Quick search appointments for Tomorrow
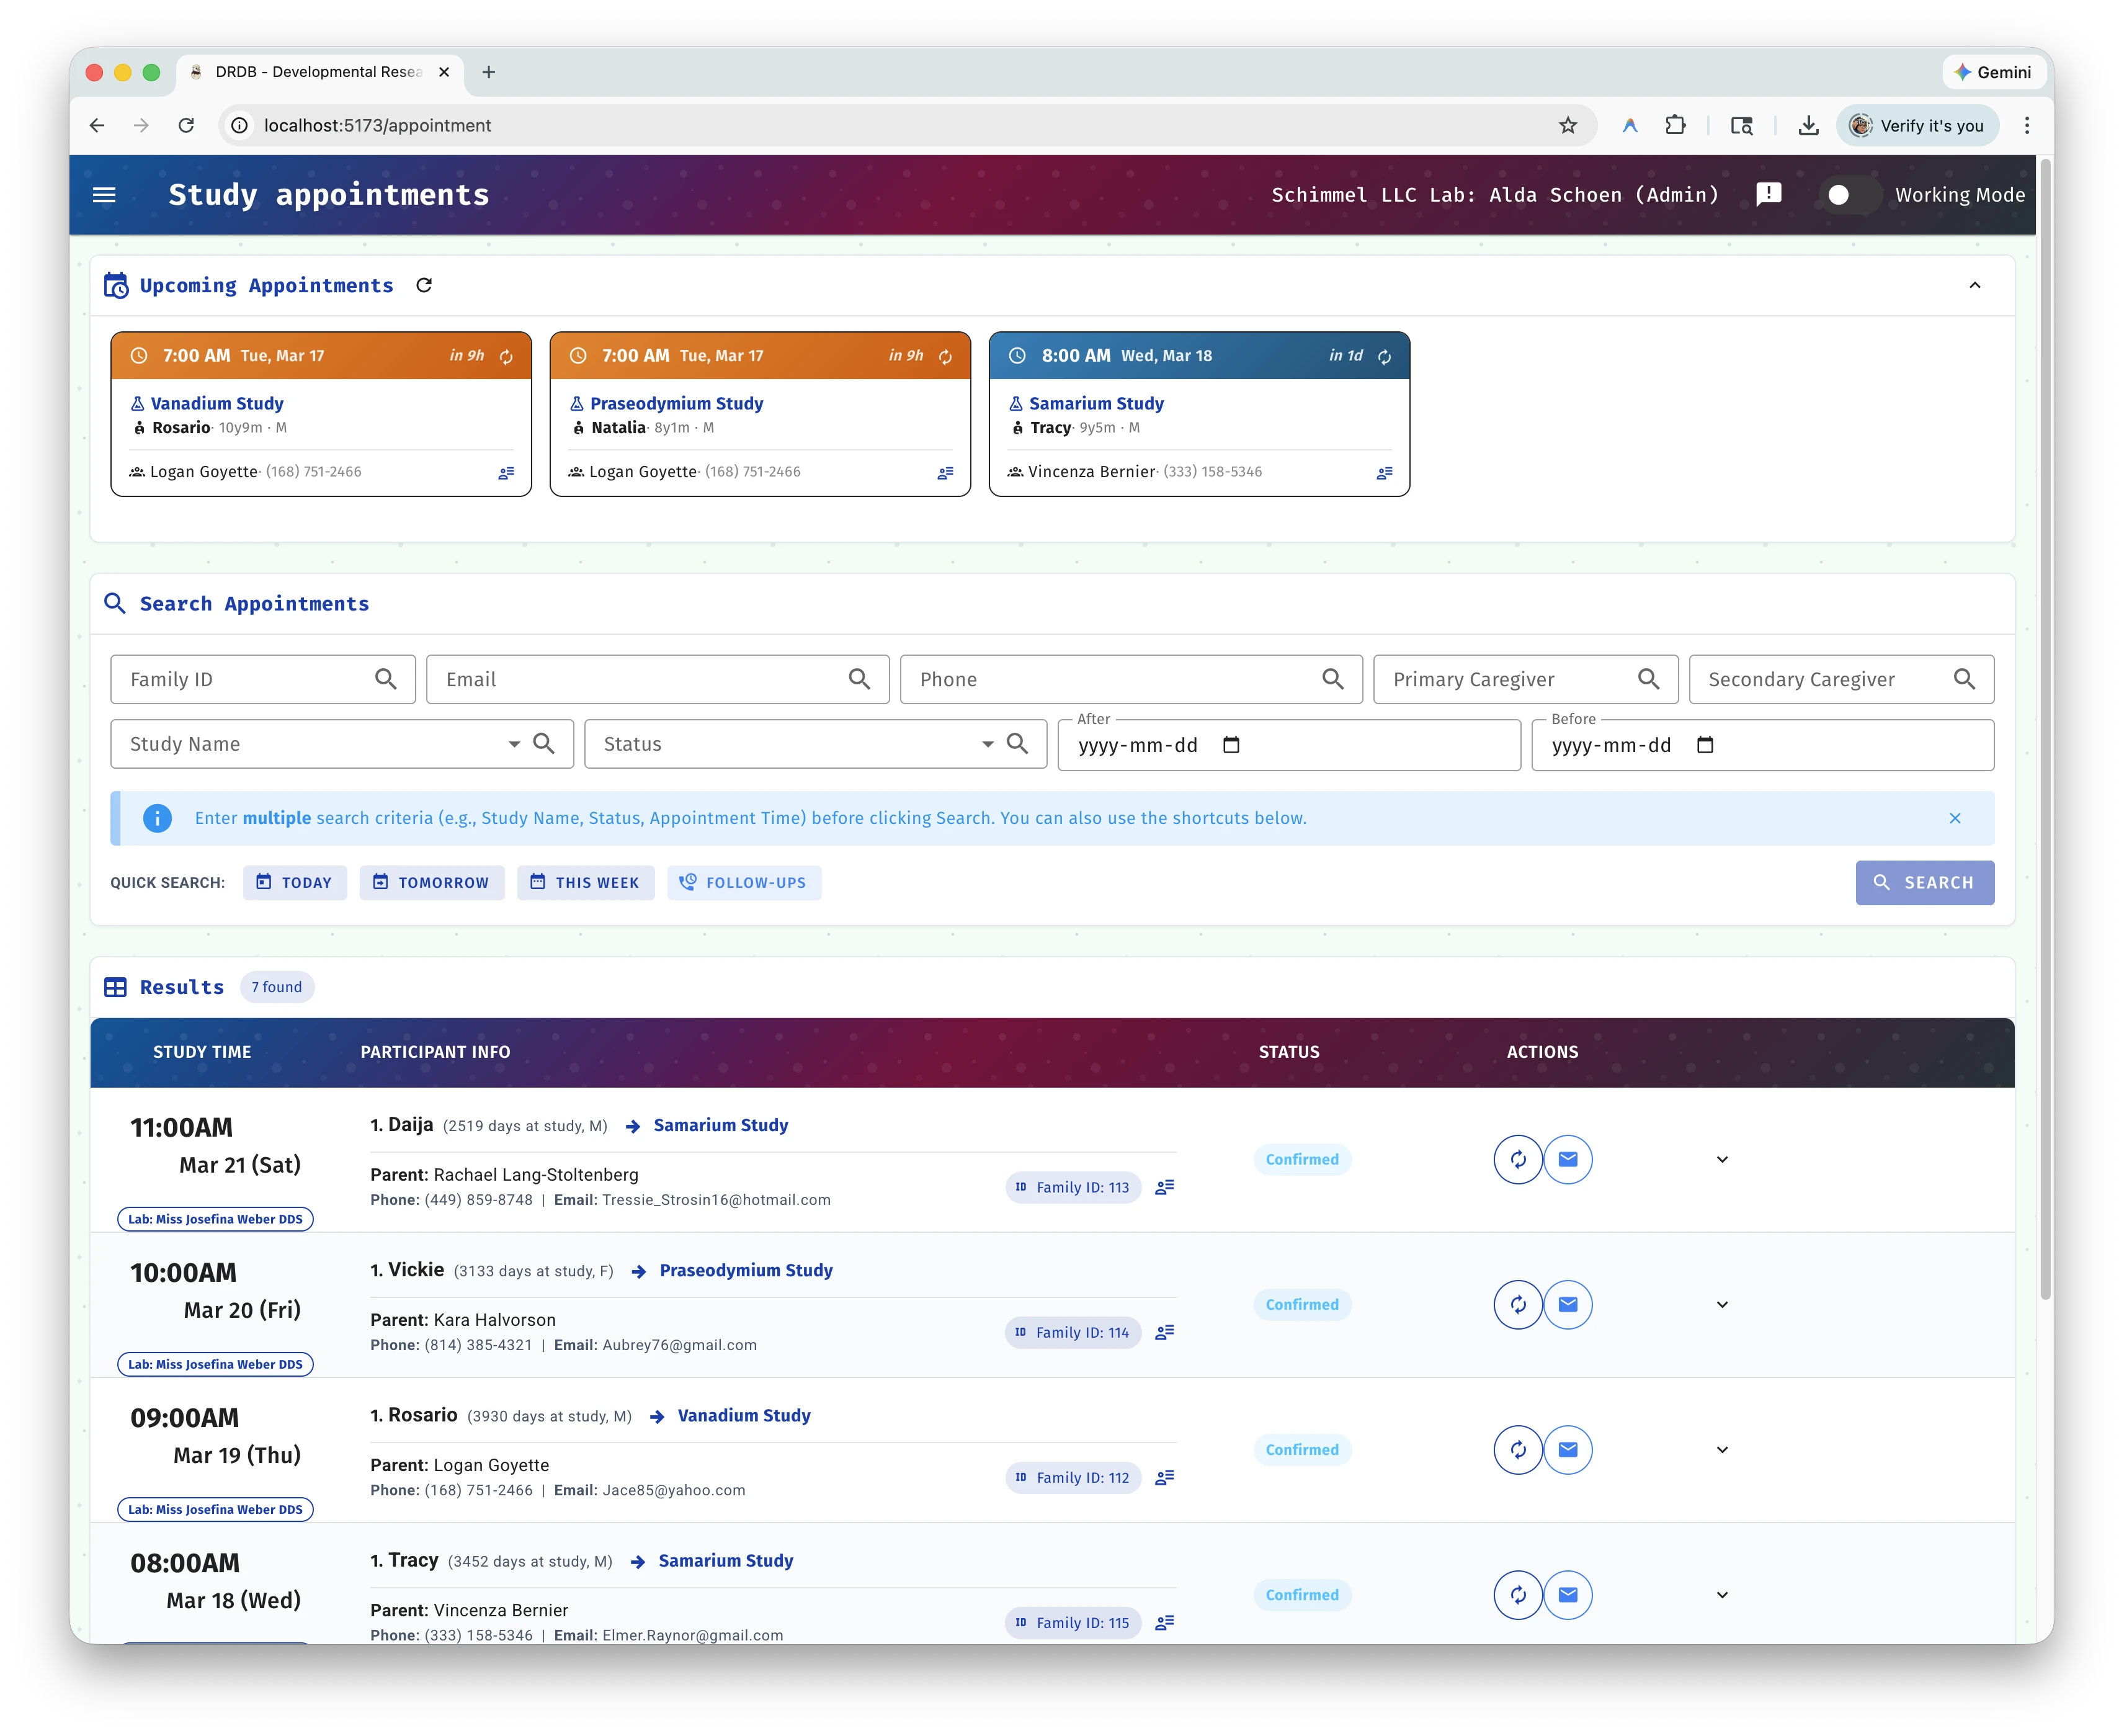The width and height of the screenshot is (2124, 1736). pos(432,882)
